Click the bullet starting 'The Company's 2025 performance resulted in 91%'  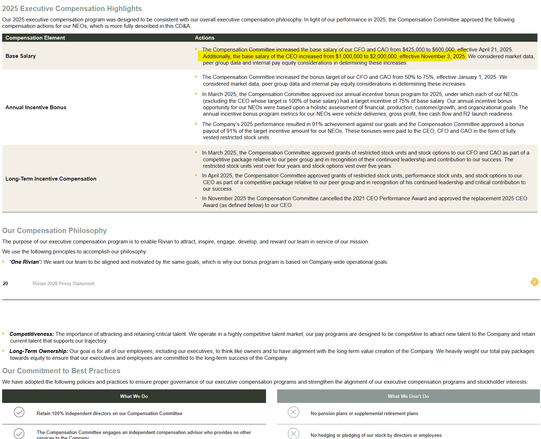(363, 131)
